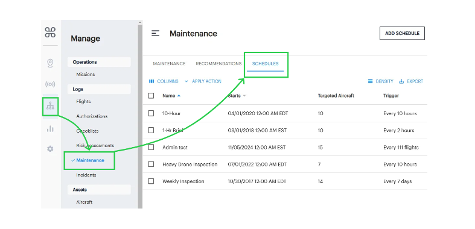Switch to the Recommendations tab
This screenshot has width=475, height=229.
(x=218, y=64)
